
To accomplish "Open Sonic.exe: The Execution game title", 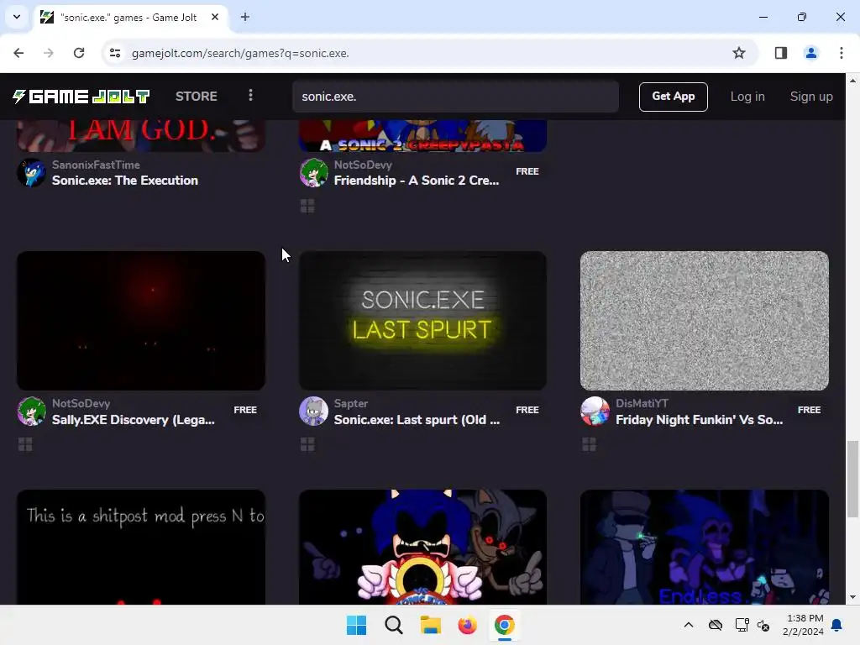I will click(125, 181).
